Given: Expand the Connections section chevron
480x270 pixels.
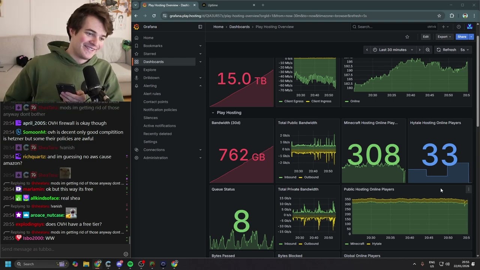Looking at the screenshot, I should (200, 150).
